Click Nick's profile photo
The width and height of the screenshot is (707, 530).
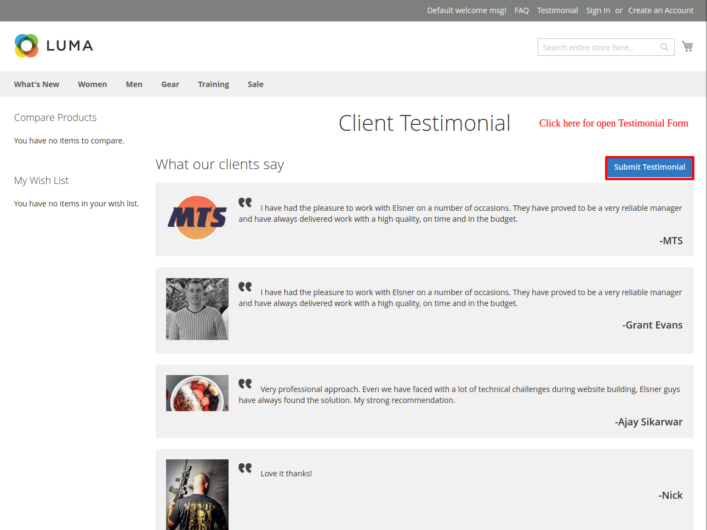click(197, 494)
